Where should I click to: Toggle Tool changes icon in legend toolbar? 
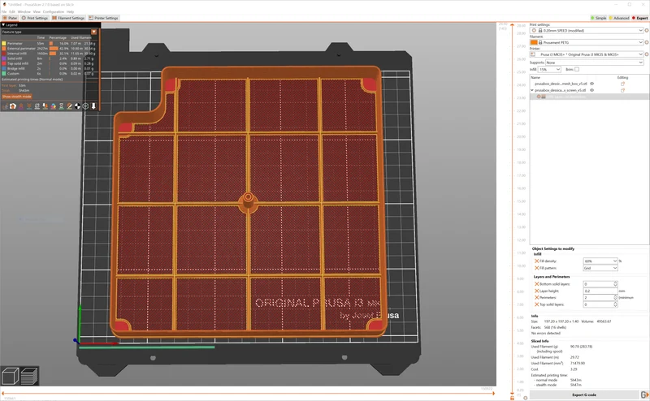point(45,106)
